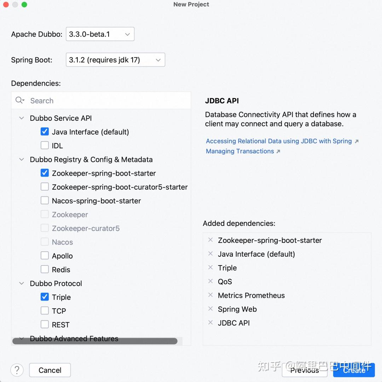The image size is (382, 382).
Task: Remove Zookeeper-spring-boot-starter from added dependencies
Action: tap(210, 240)
